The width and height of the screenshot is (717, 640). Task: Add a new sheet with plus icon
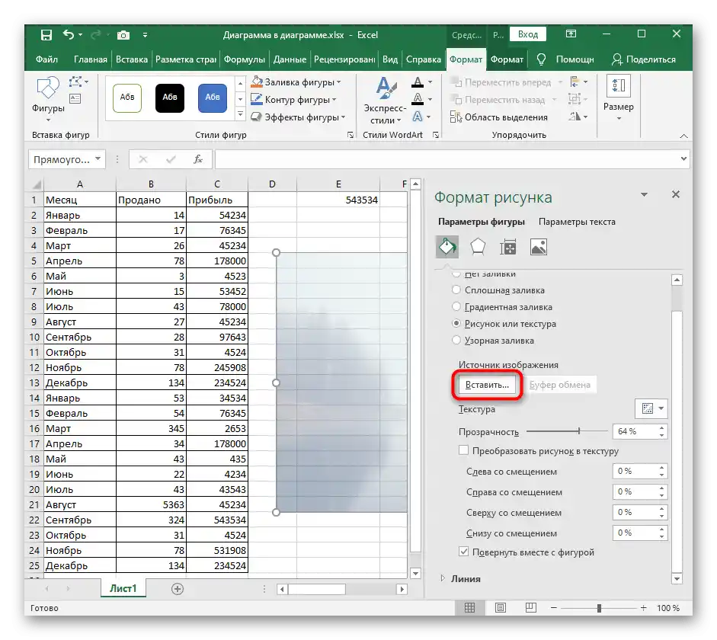pyautogui.click(x=178, y=589)
